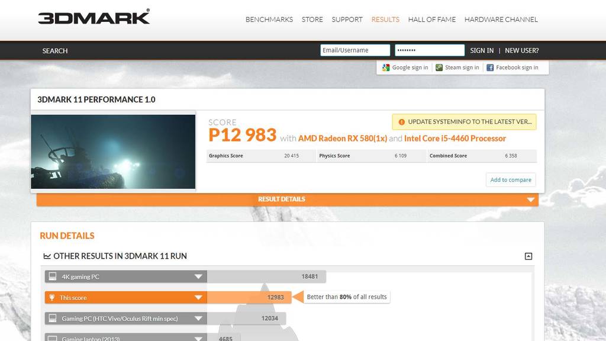Viewport: 606px width, 341px height.
Task: Expand the 4K gaming PC dropdown arrow
Action: click(x=198, y=276)
